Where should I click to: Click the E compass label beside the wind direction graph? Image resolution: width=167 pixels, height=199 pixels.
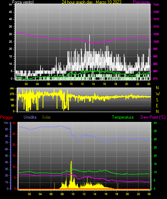157,105
